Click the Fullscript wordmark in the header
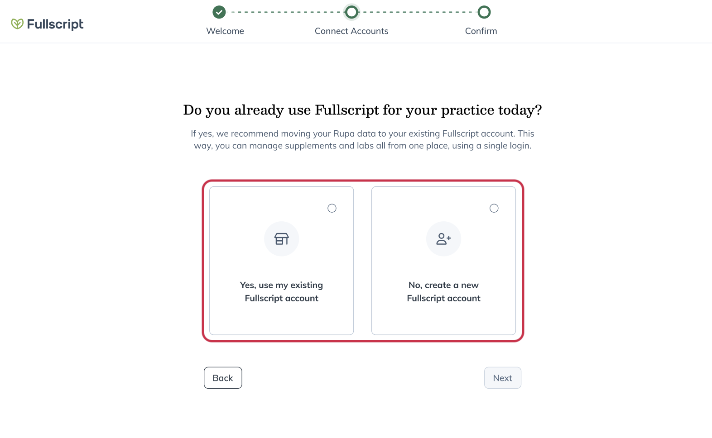Viewport: 712px width, 438px height. click(55, 24)
